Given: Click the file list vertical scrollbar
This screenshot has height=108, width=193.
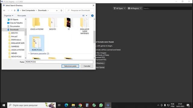Looking at the screenshot, I should 94,37.
